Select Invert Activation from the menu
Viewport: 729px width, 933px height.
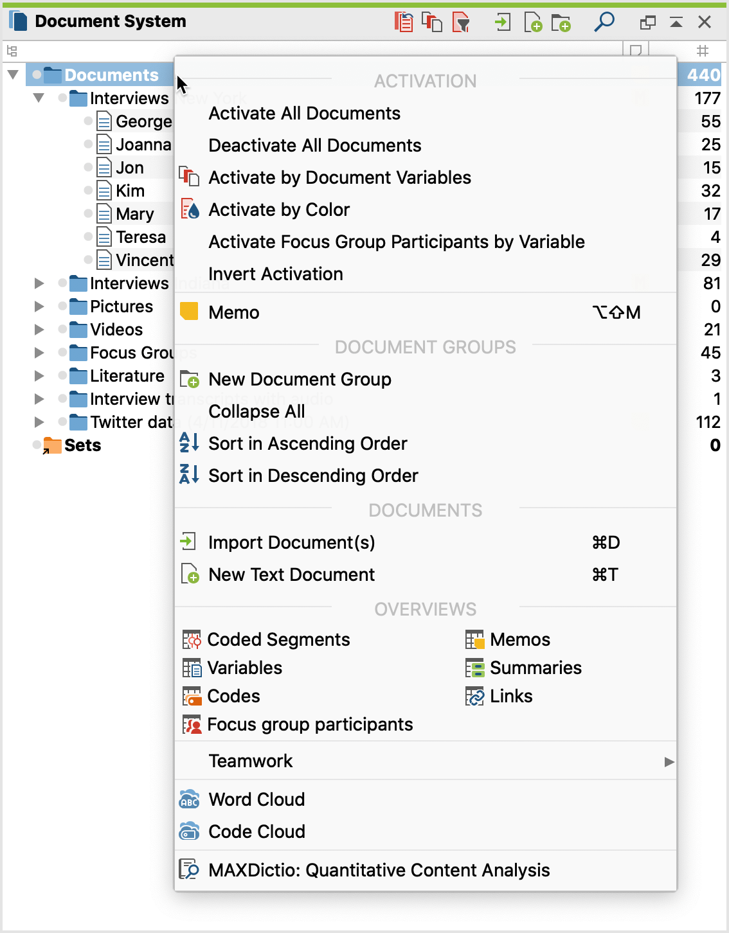(276, 274)
